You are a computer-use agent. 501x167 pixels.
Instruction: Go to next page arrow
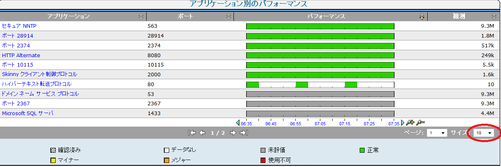point(233,133)
